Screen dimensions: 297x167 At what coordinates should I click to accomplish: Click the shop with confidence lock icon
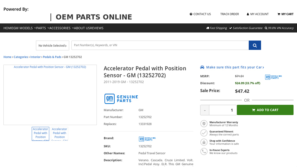(x=204, y=142)
